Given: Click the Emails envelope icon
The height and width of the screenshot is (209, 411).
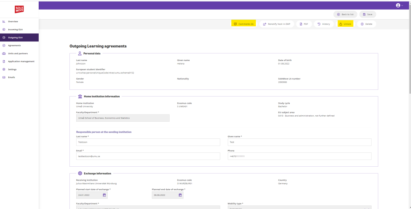Looking at the screenshot, I should 4,77.
